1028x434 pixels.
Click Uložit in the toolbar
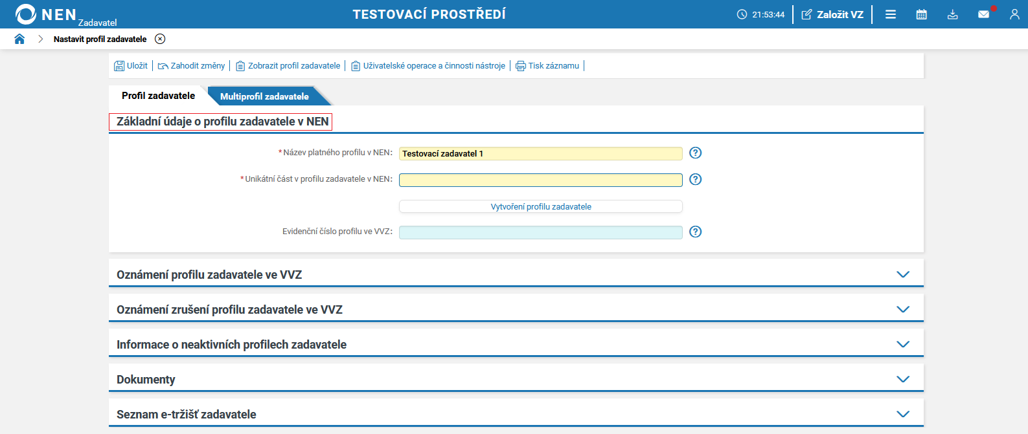(131, 65)
